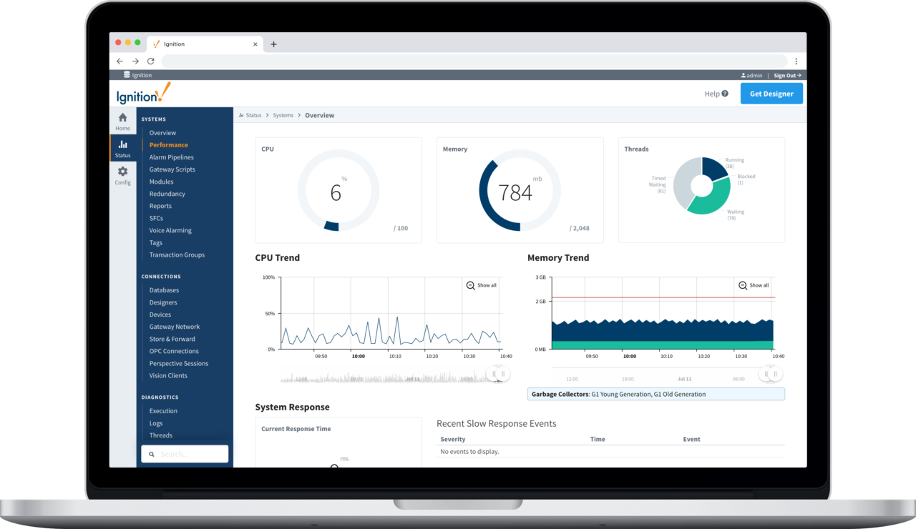
Task: Click the sidebar Search field
Action: (x=185, y=453)
